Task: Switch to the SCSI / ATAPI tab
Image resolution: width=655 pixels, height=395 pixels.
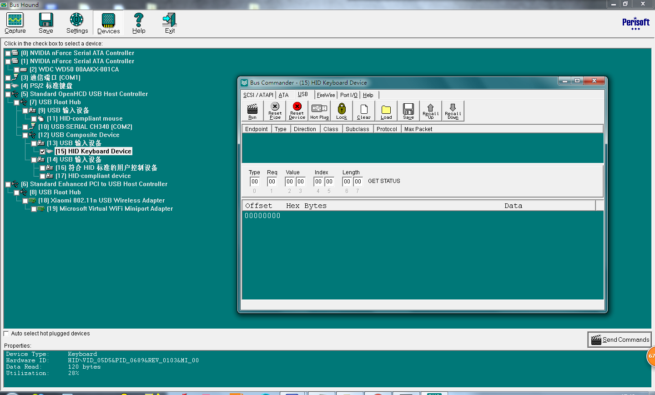Action: [258, 95]
